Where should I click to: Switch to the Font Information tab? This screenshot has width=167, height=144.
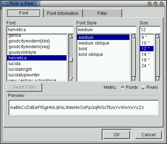coord(63,13)
